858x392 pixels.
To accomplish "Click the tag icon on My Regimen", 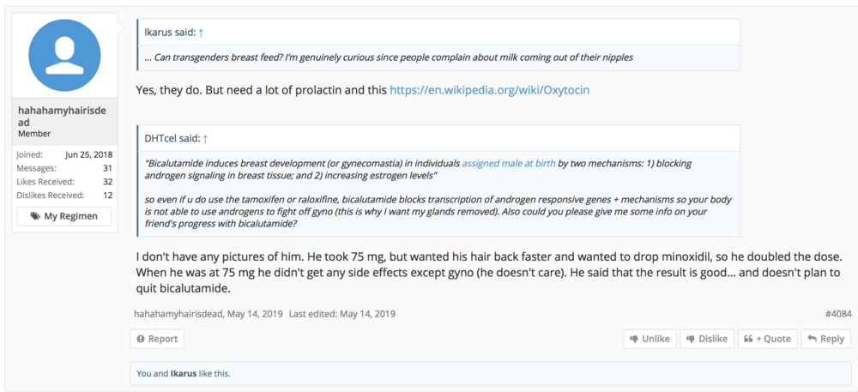I will click(x=35, y=216).
